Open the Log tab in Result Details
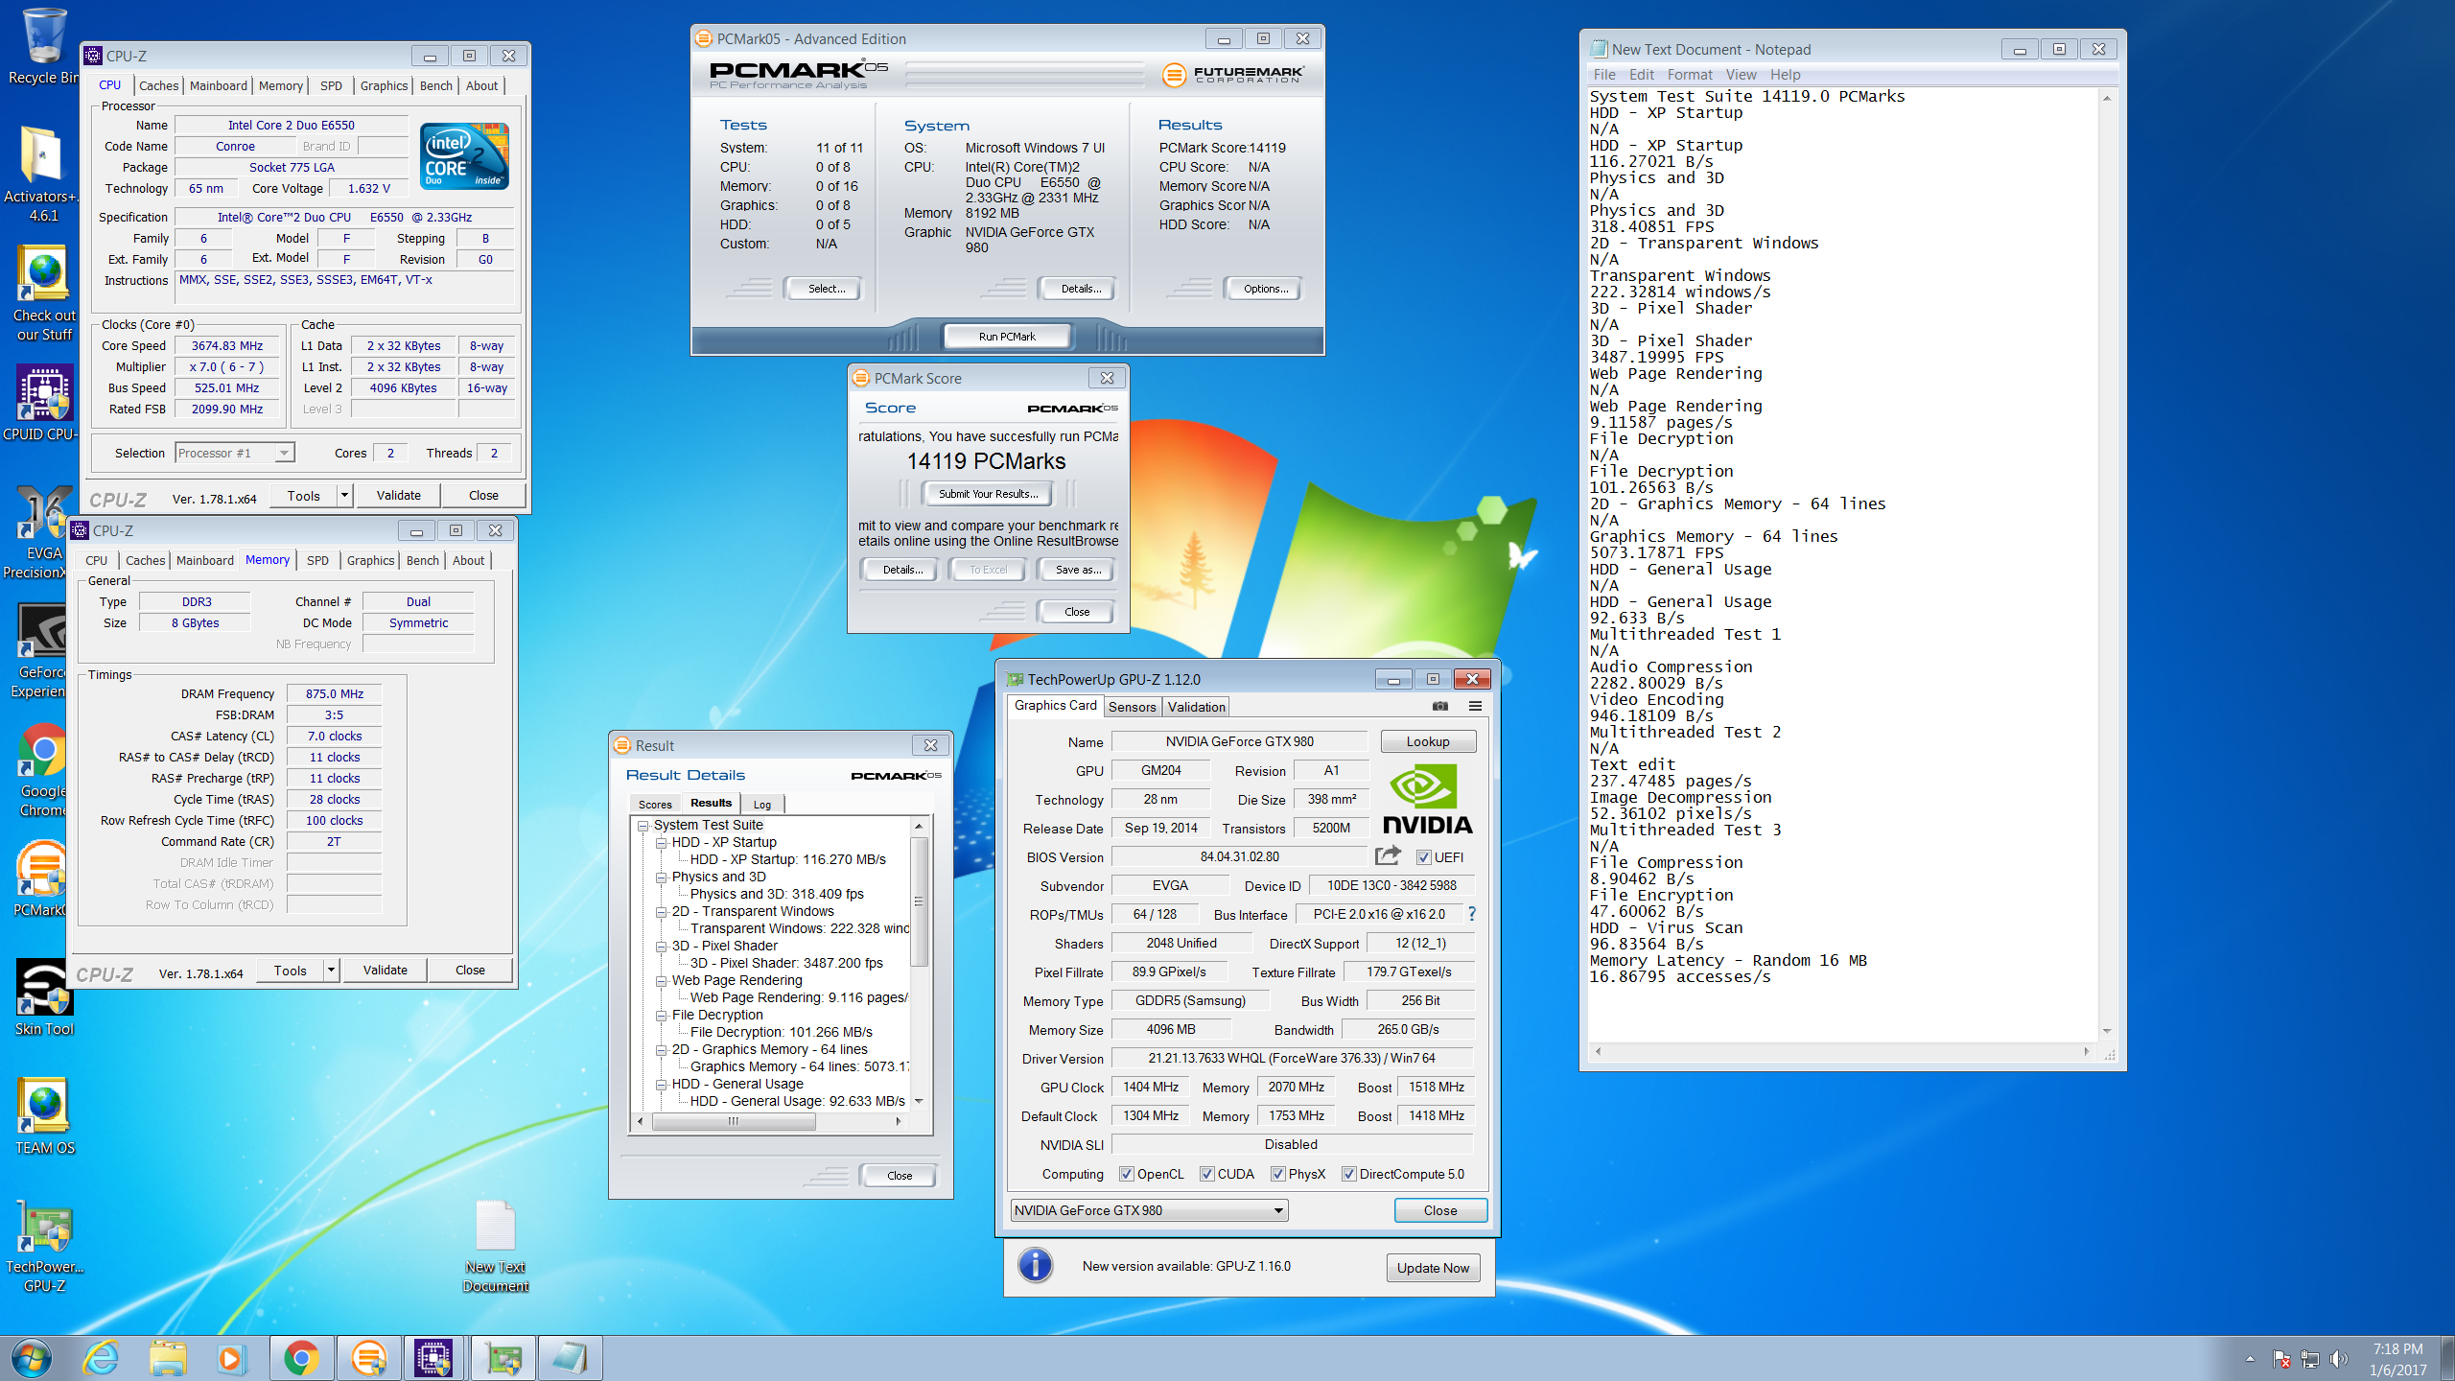The image size is (2455, 1381). (x=761, y=804)
